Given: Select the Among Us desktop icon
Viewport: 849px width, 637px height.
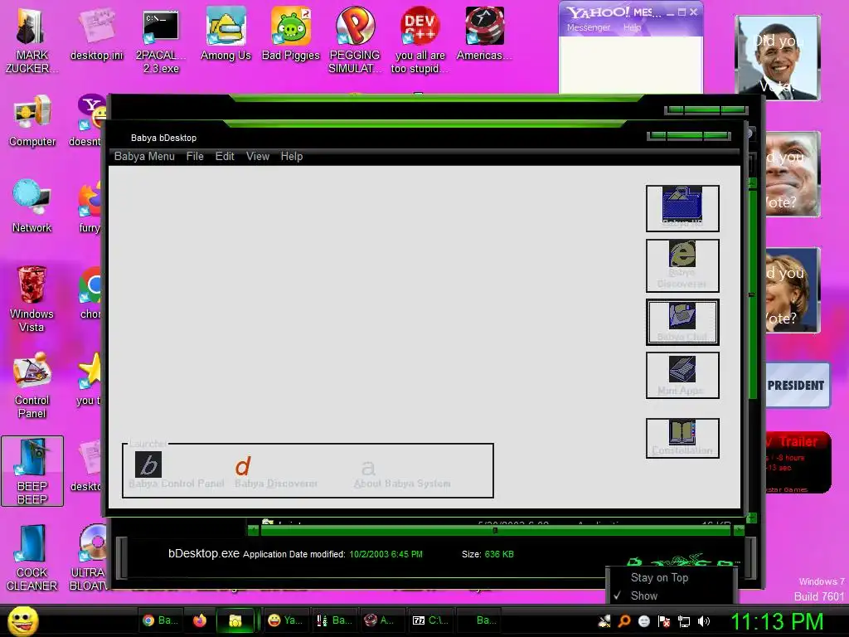Looking at the screenshot, I should [226, 34].
